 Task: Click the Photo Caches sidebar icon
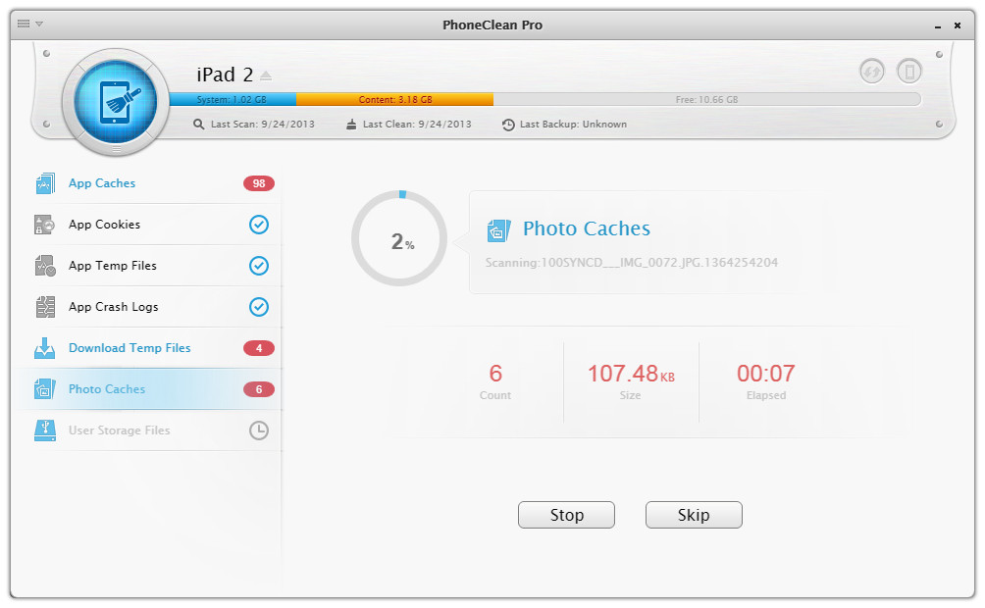point(44,389)
